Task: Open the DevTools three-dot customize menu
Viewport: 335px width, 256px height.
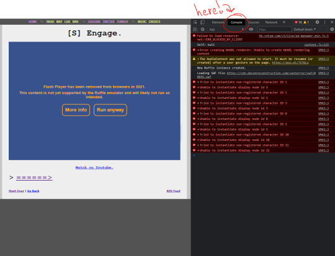Action: click(x=324, y=22)
